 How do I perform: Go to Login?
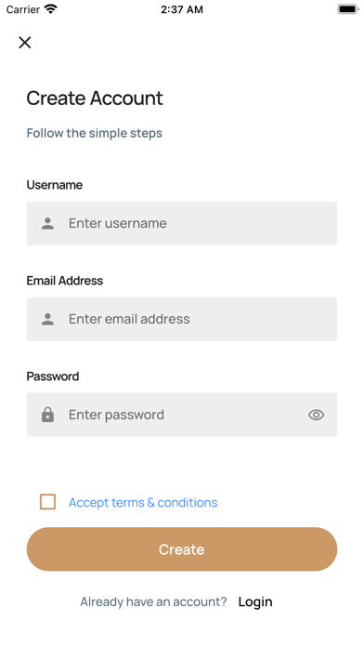[255, 601]
